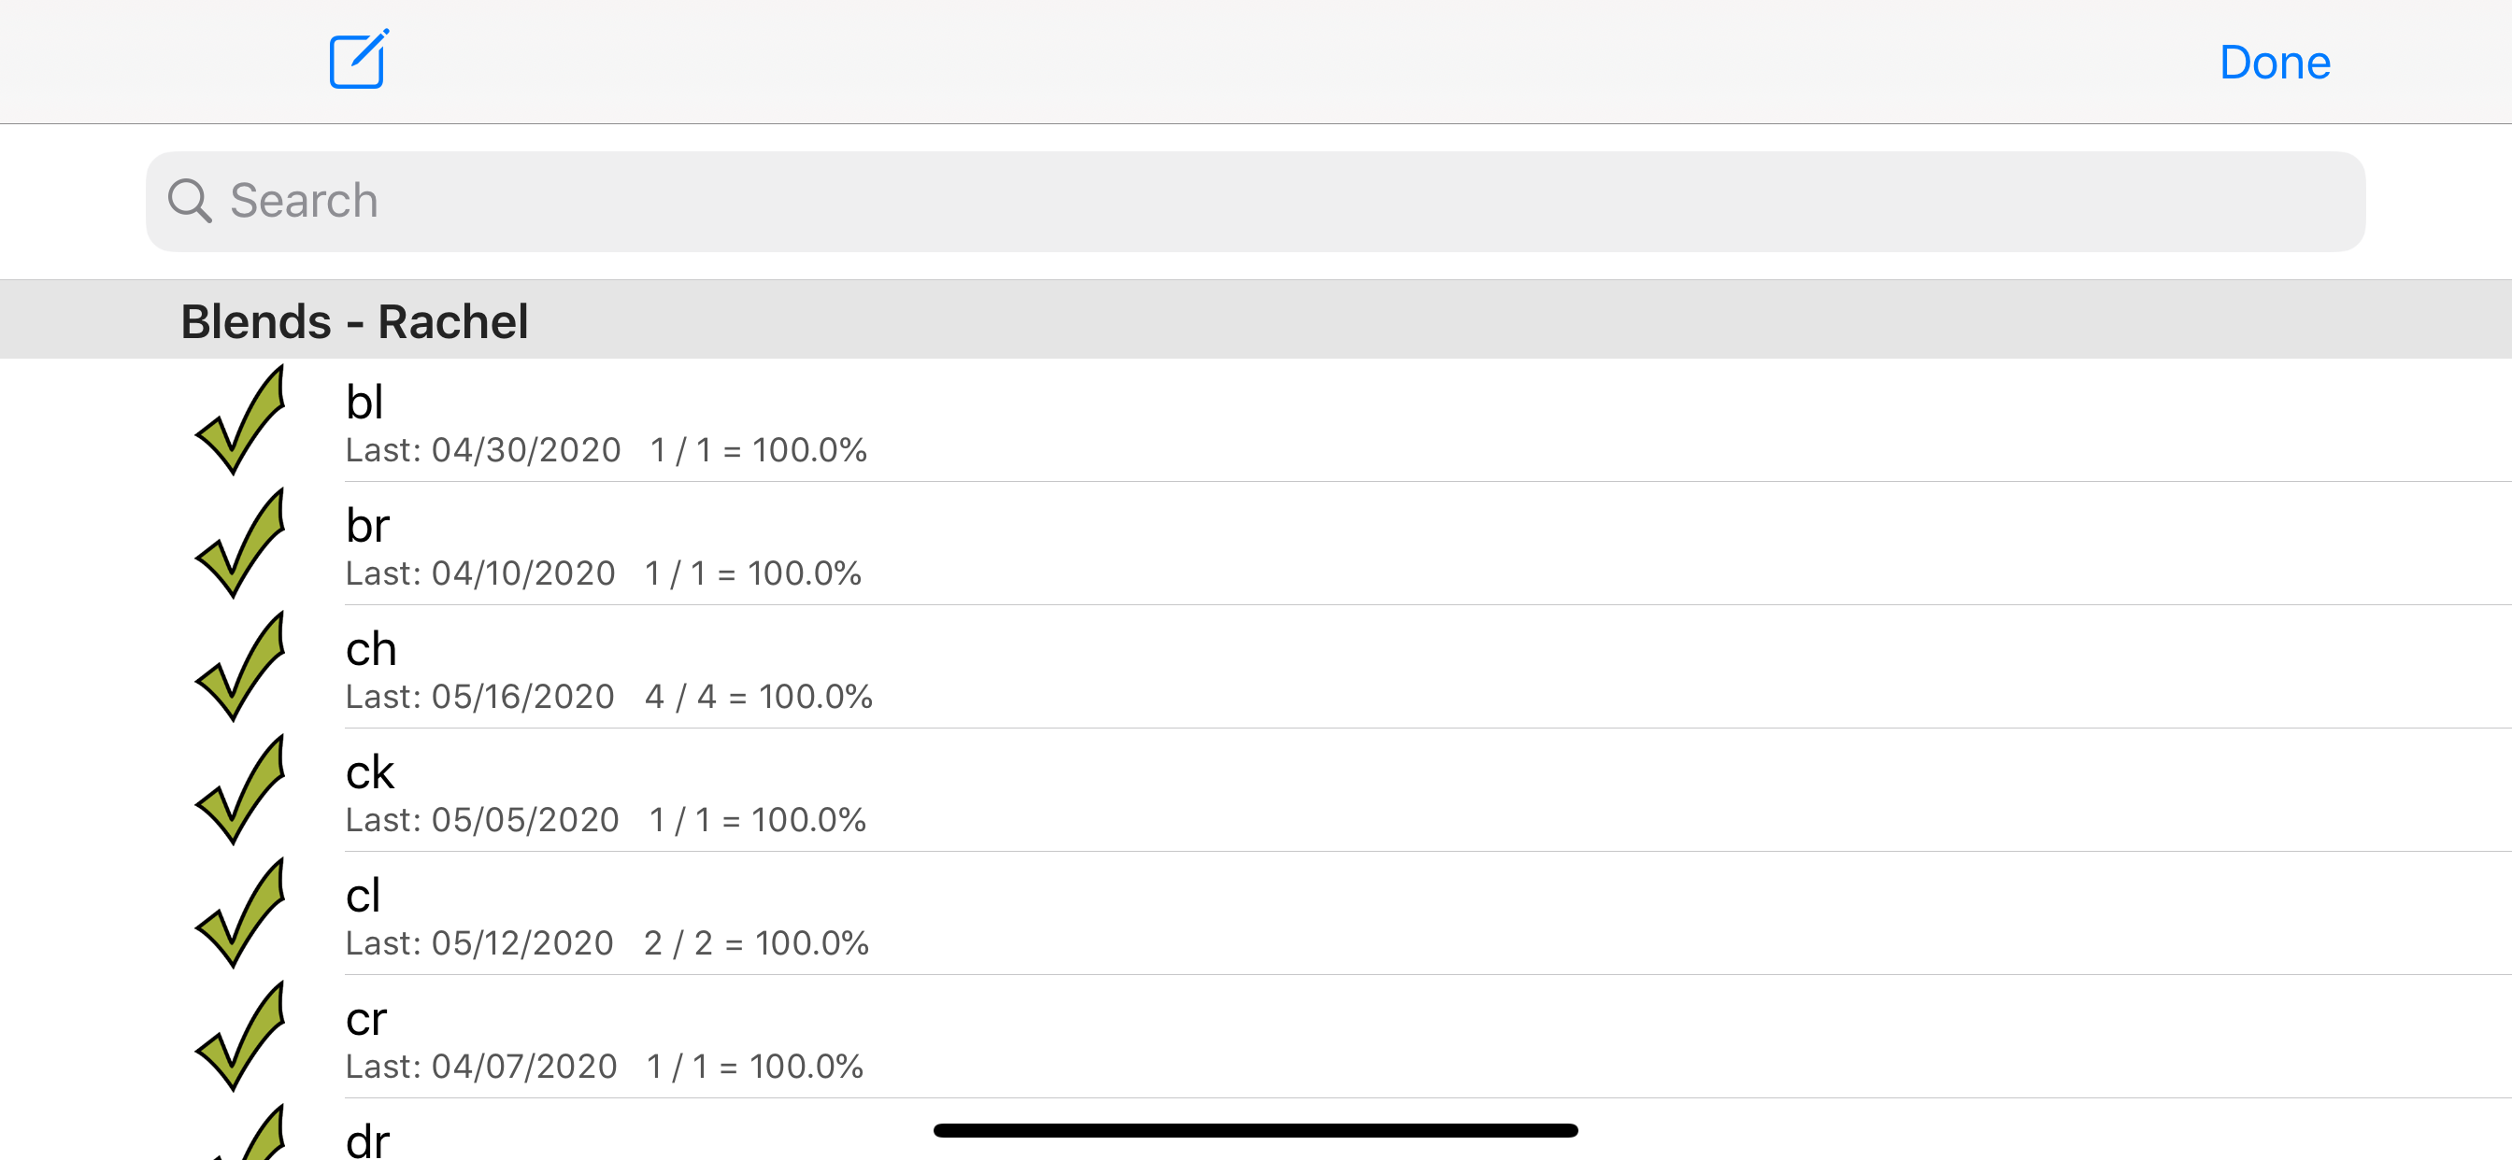Tap the home indicator bar
The height and width of the screenshot is (1160, 2512).
[x=1256, y=1129]
